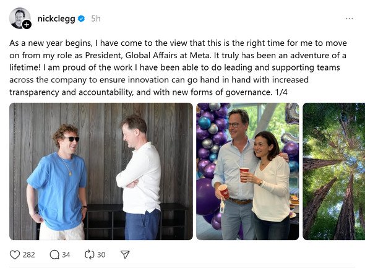Follow nickclegg via the plus badge
The image size is (365, 268).
point(27,24)
